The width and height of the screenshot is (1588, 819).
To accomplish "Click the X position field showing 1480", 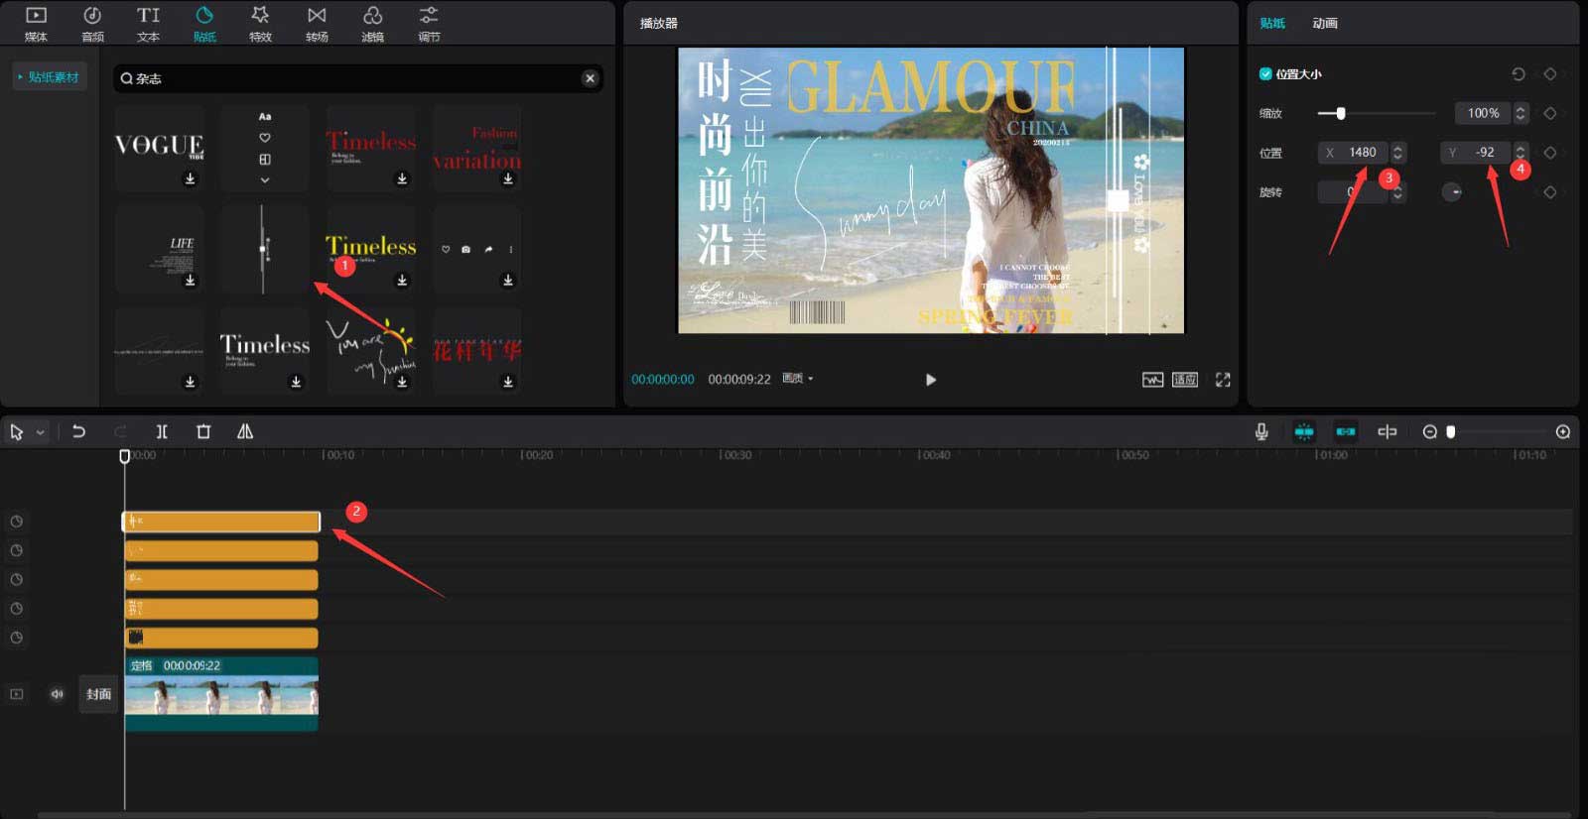I will [x=1354, y=153].
